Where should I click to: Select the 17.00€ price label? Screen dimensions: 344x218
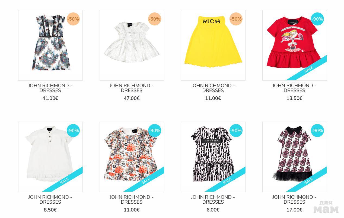[294, 210]
